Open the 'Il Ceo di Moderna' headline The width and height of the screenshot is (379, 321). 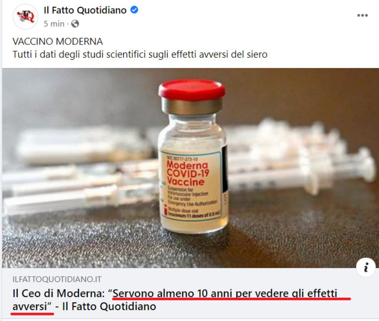tap(175, 300)
